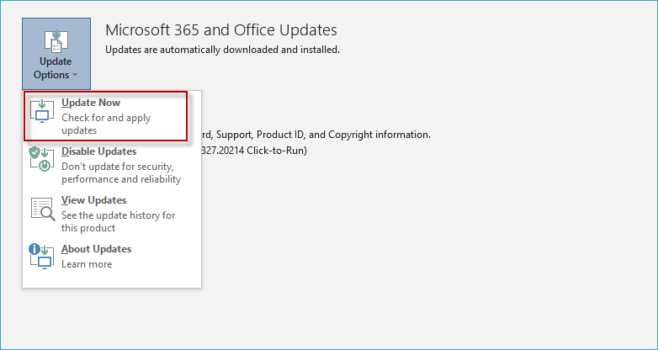This screenshot has height=350, width=658.
Task: Click the Disable Updates shield icon
Action: (x=41, y=159)
